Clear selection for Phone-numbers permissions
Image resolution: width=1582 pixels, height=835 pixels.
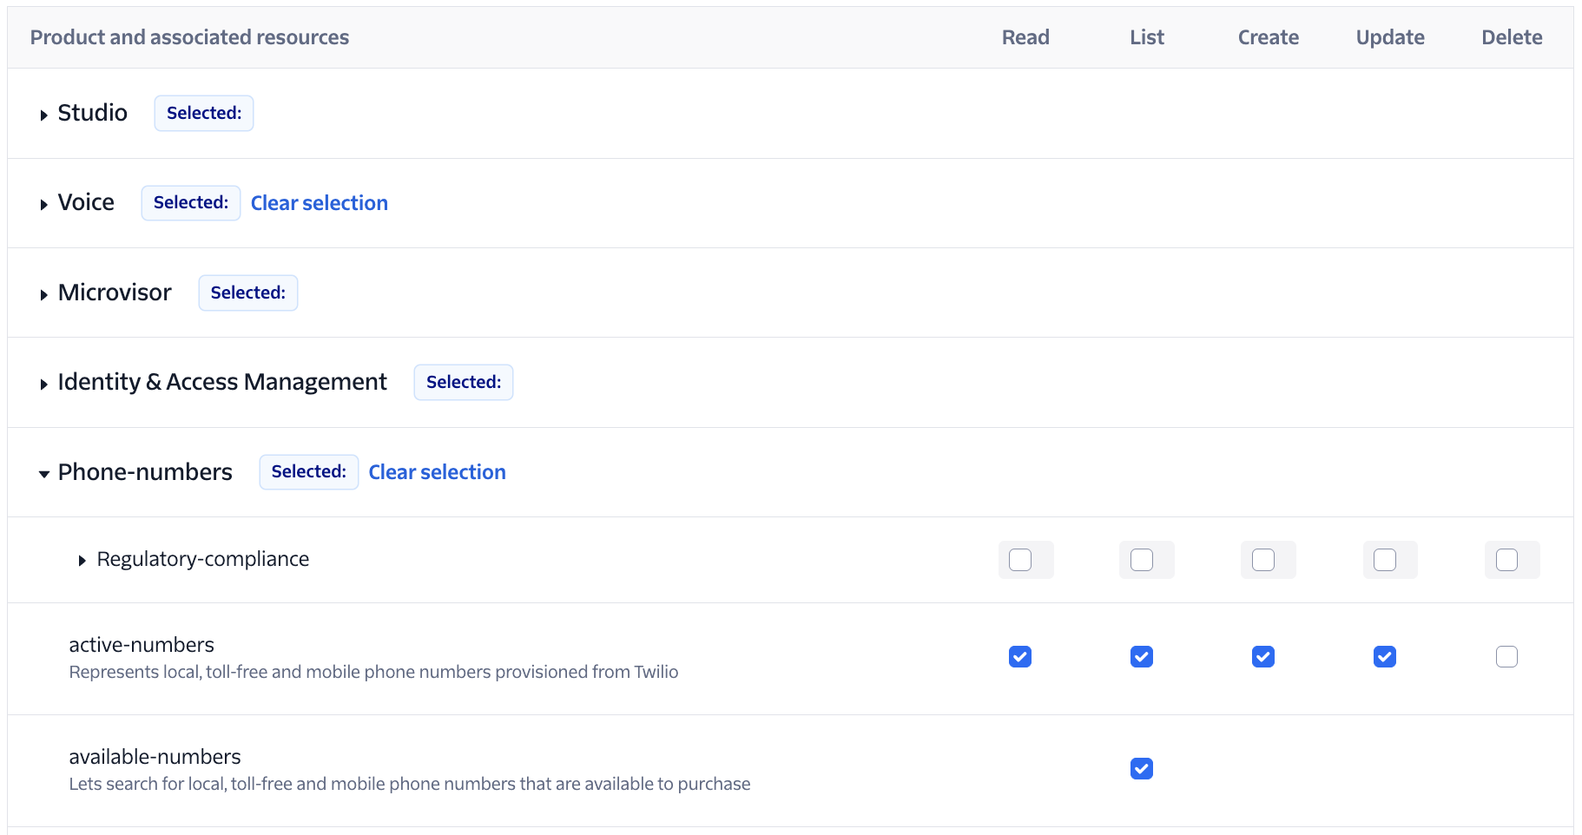[437, 471]
